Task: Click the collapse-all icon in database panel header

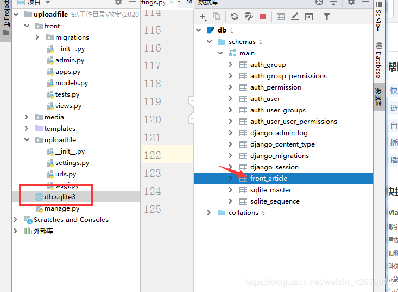Action: 333,2
